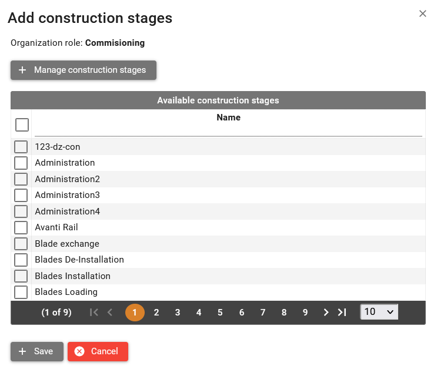This screenshot has width=437, height=366.
Task: Go to first page of stages
Action: [94, 313]
